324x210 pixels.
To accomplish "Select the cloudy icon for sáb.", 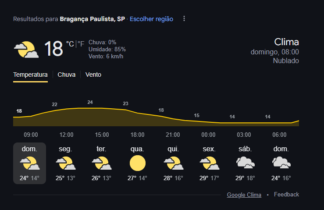I will coord(245,163).
